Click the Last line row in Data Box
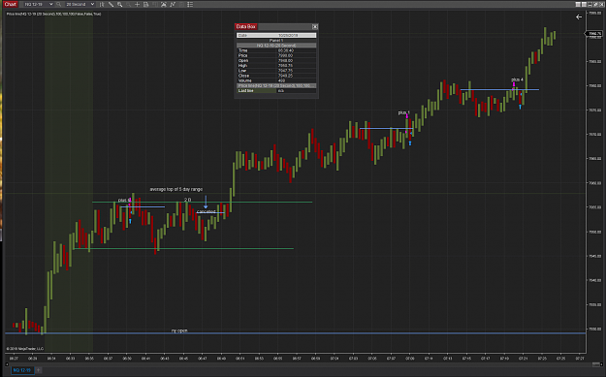This screenshot has height=377, width=606. (276, 90)
